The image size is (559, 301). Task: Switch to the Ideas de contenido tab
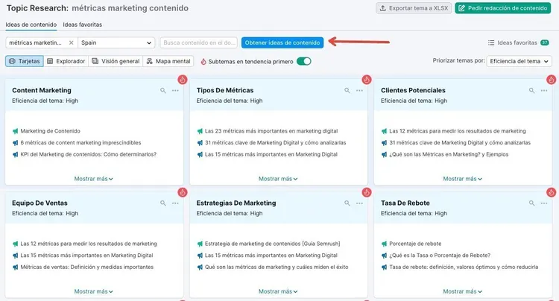pos(31,25)
